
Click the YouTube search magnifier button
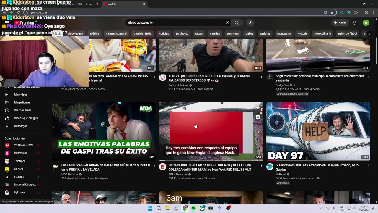pyautogui.click(x=237, y=23)
